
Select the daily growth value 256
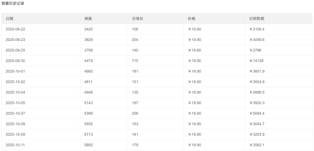point(135,113)
